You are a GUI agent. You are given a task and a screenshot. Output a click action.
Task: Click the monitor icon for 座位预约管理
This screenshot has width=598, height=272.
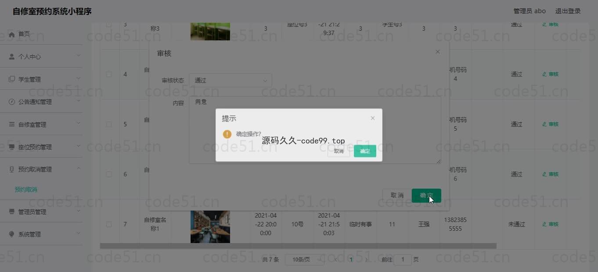pyautogui.click(x=12, y=147)
